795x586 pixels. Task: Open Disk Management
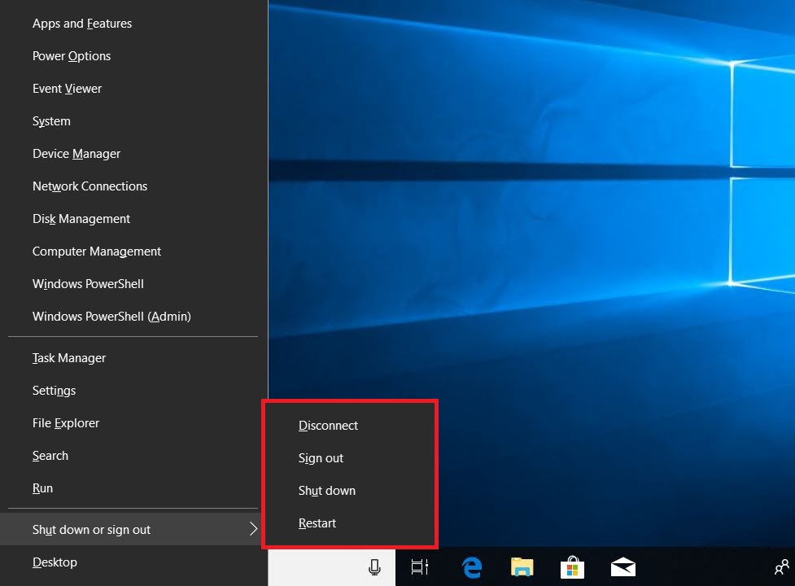point(81,218)
